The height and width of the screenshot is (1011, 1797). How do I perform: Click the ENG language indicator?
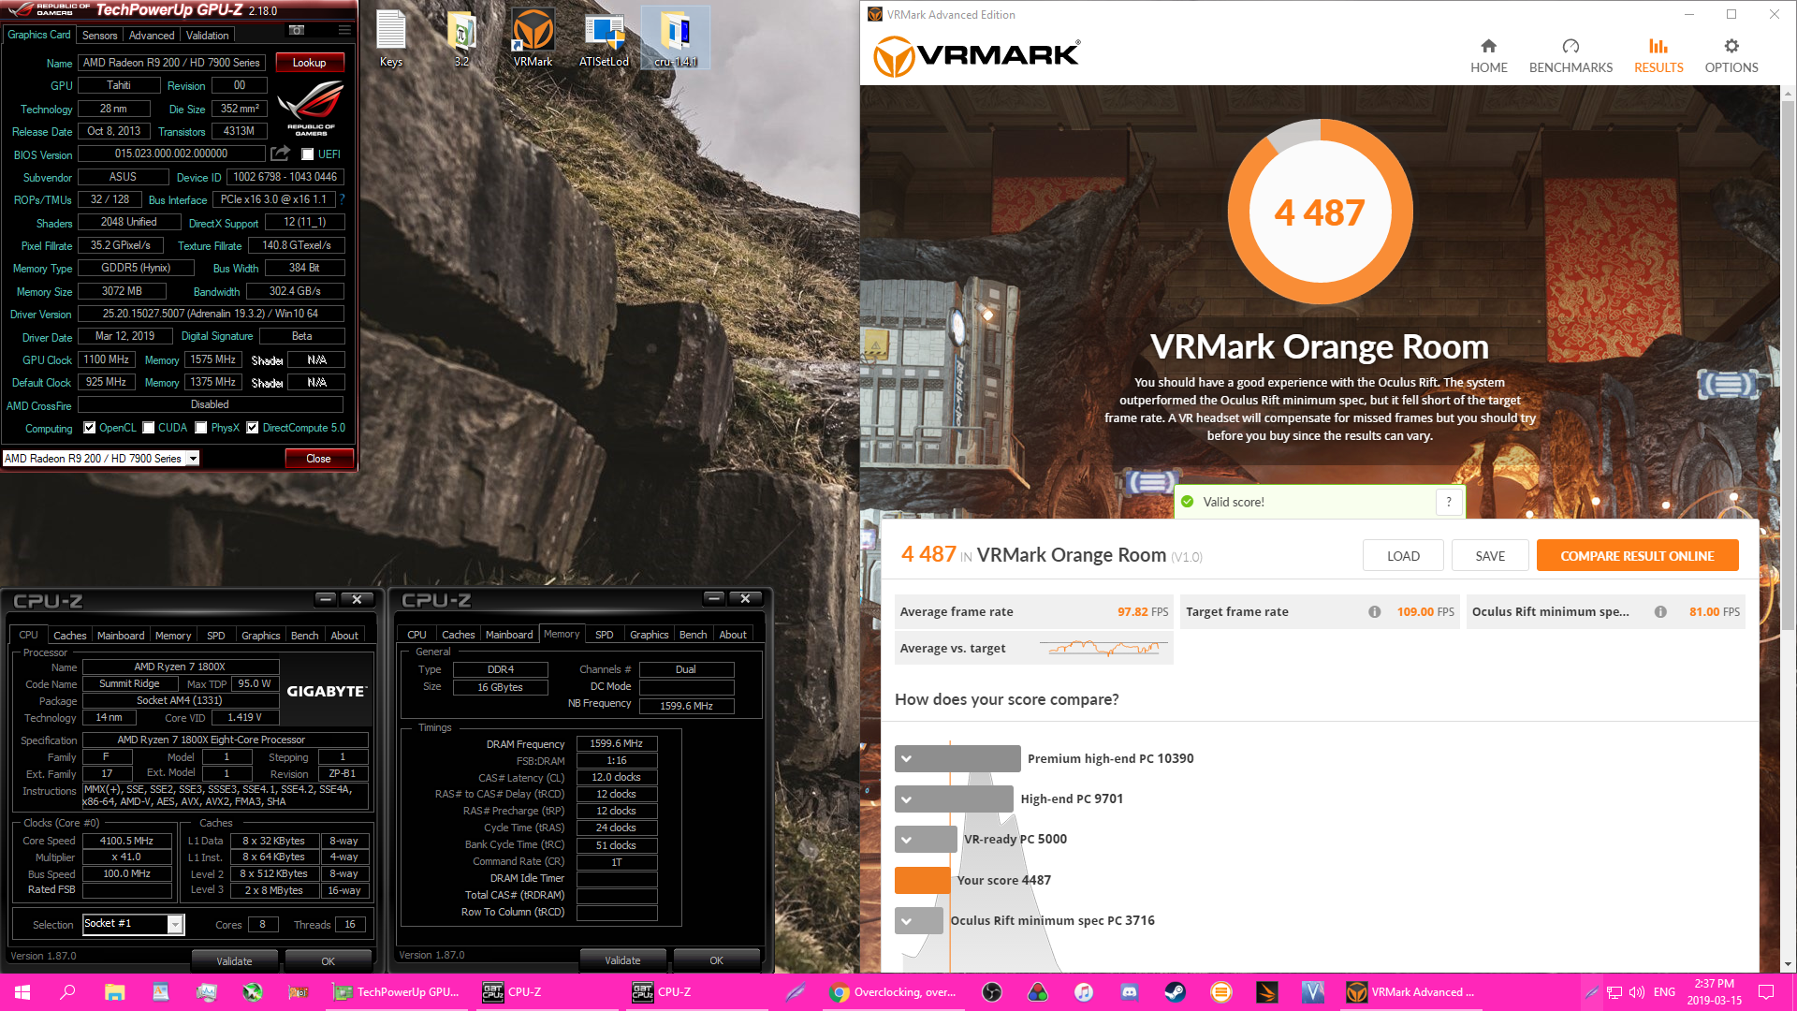pyautogui.click(x=1664, y=992)
